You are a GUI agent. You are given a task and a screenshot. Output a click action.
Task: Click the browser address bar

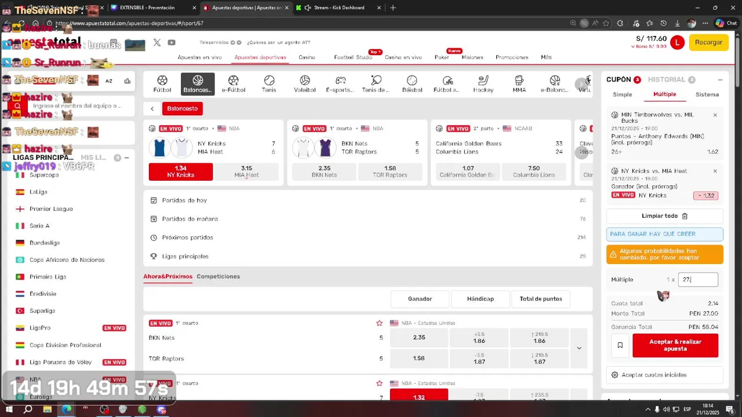pos(307,23)
